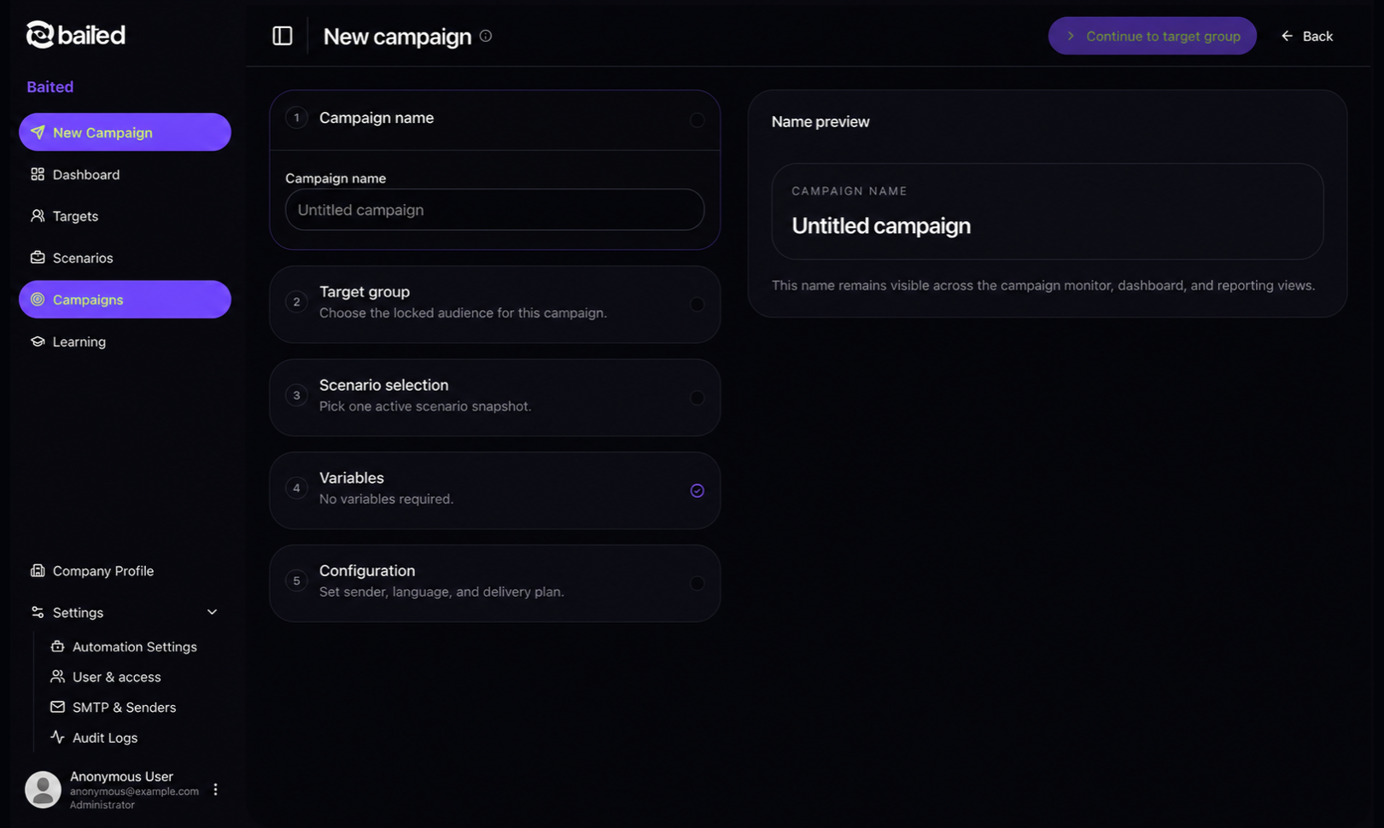Toggle the sidebar panel icon
Image resolution: width=1384 pixels, height=828 pixels.
[283, 36]
